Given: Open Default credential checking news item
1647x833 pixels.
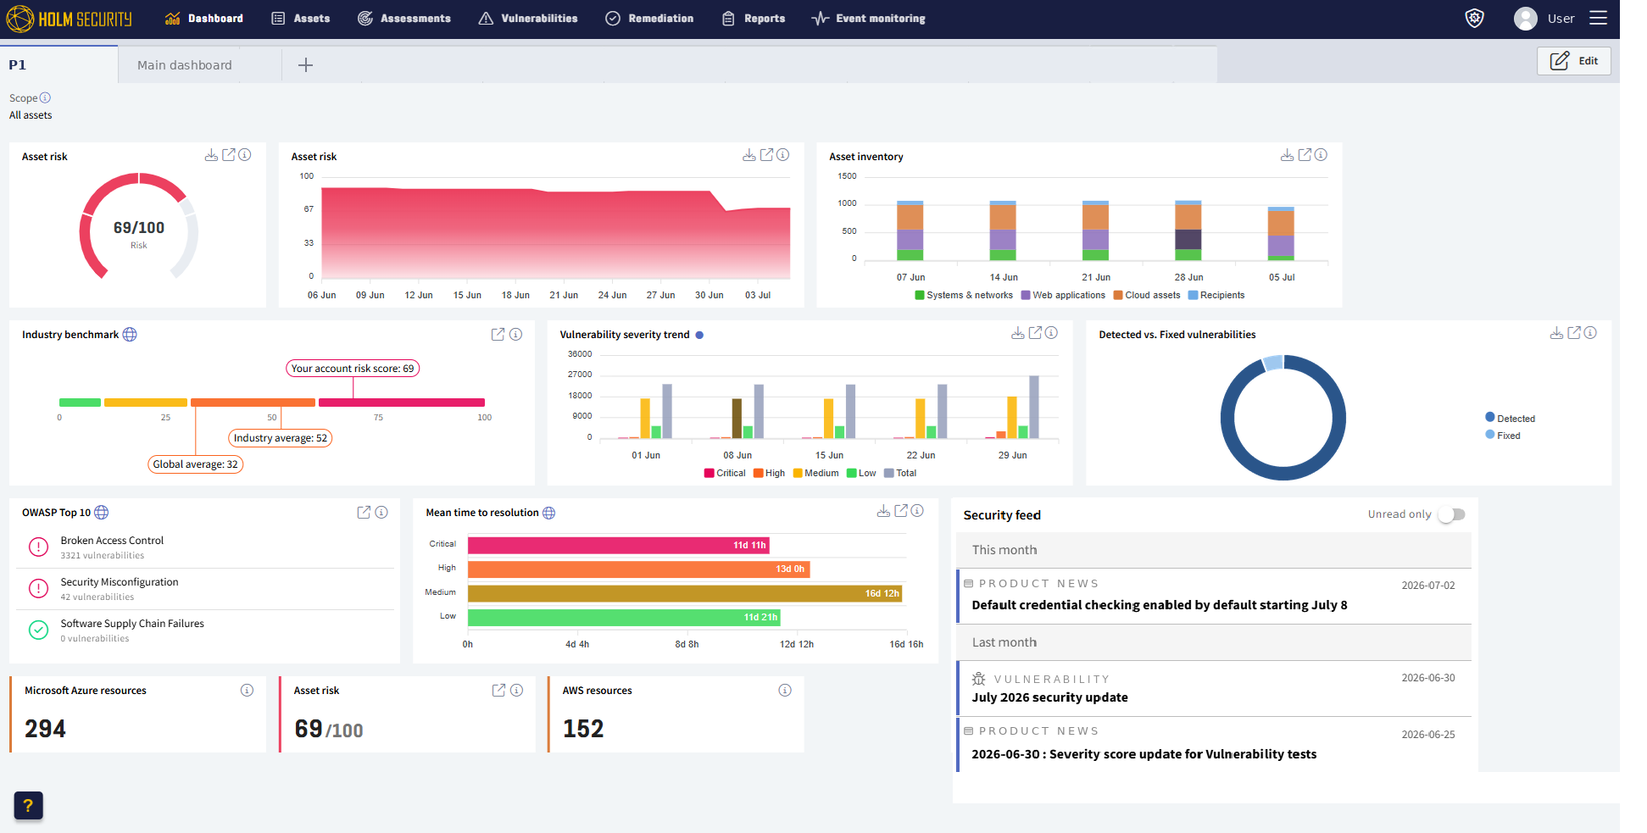Looking at the screenshot, I should point(1214,596).
